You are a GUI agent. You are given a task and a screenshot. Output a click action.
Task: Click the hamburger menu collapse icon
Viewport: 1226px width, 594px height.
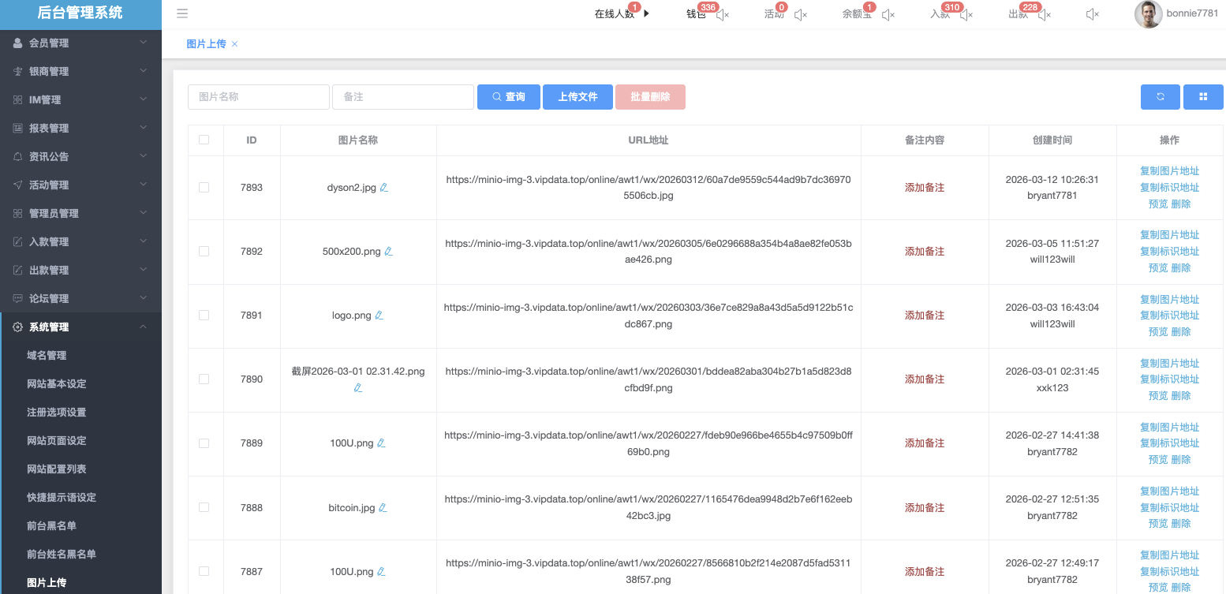click(182, 13)
